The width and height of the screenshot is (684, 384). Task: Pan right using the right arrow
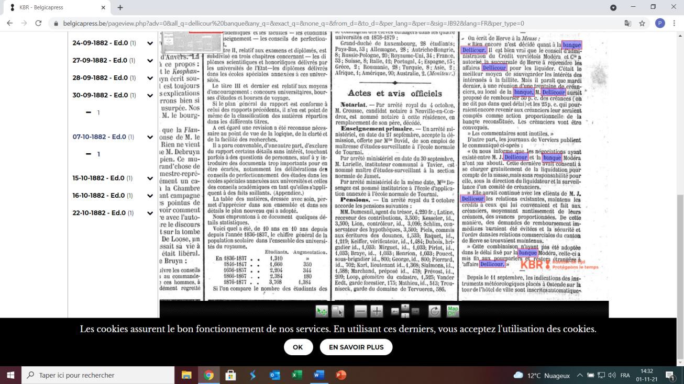coord(415,312)
